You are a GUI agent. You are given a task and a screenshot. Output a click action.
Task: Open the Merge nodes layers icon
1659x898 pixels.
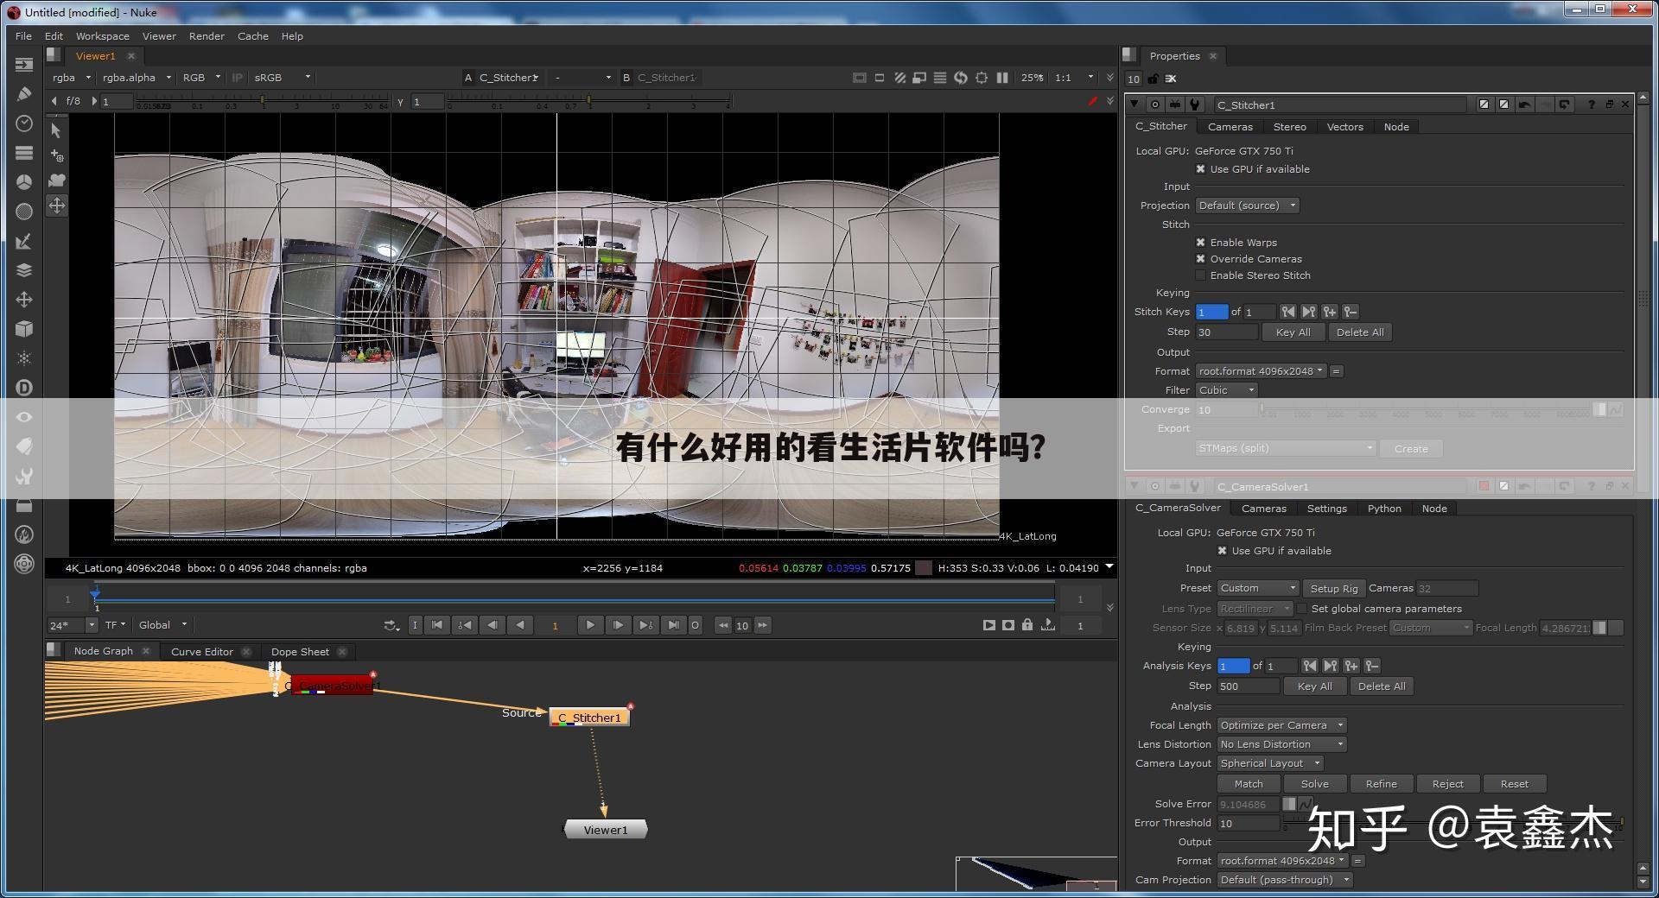click(x=24, y=270)
